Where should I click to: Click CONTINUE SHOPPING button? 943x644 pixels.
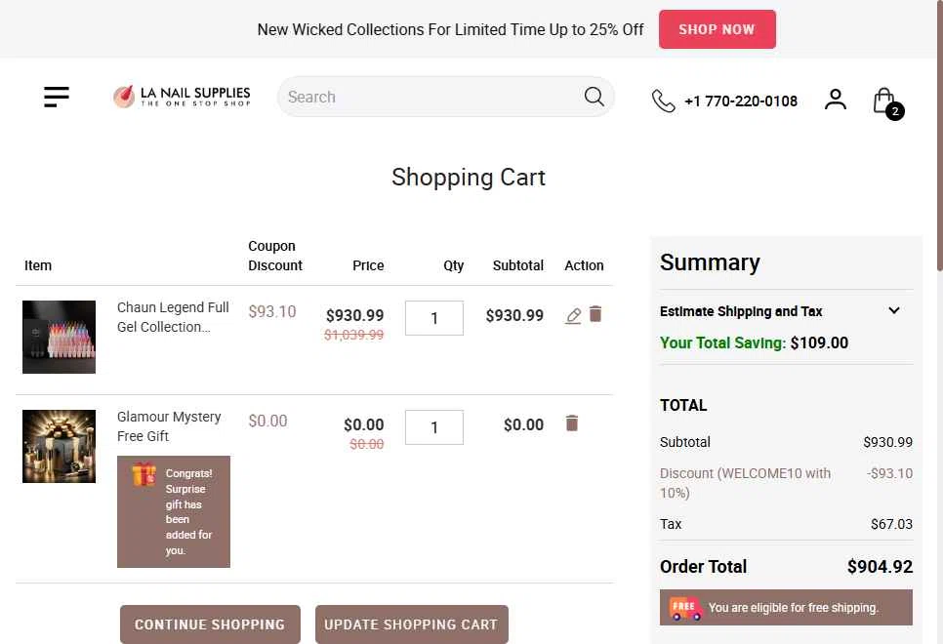click(x=210, y=624)
